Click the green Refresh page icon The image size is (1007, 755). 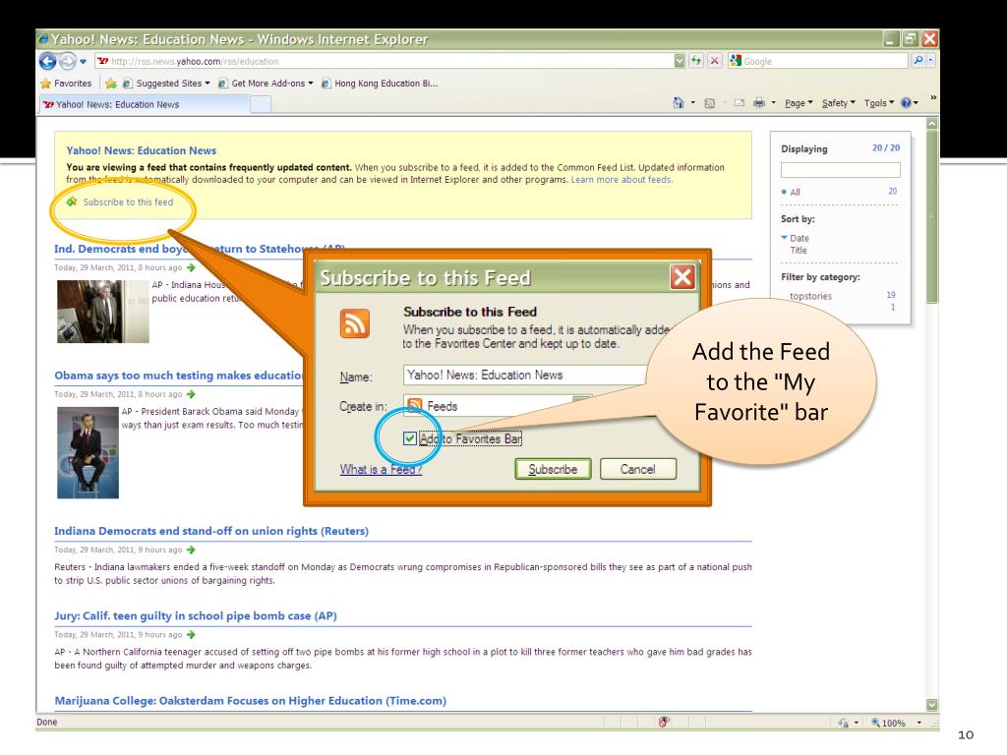pyautogui.click(x=696, y=61)
